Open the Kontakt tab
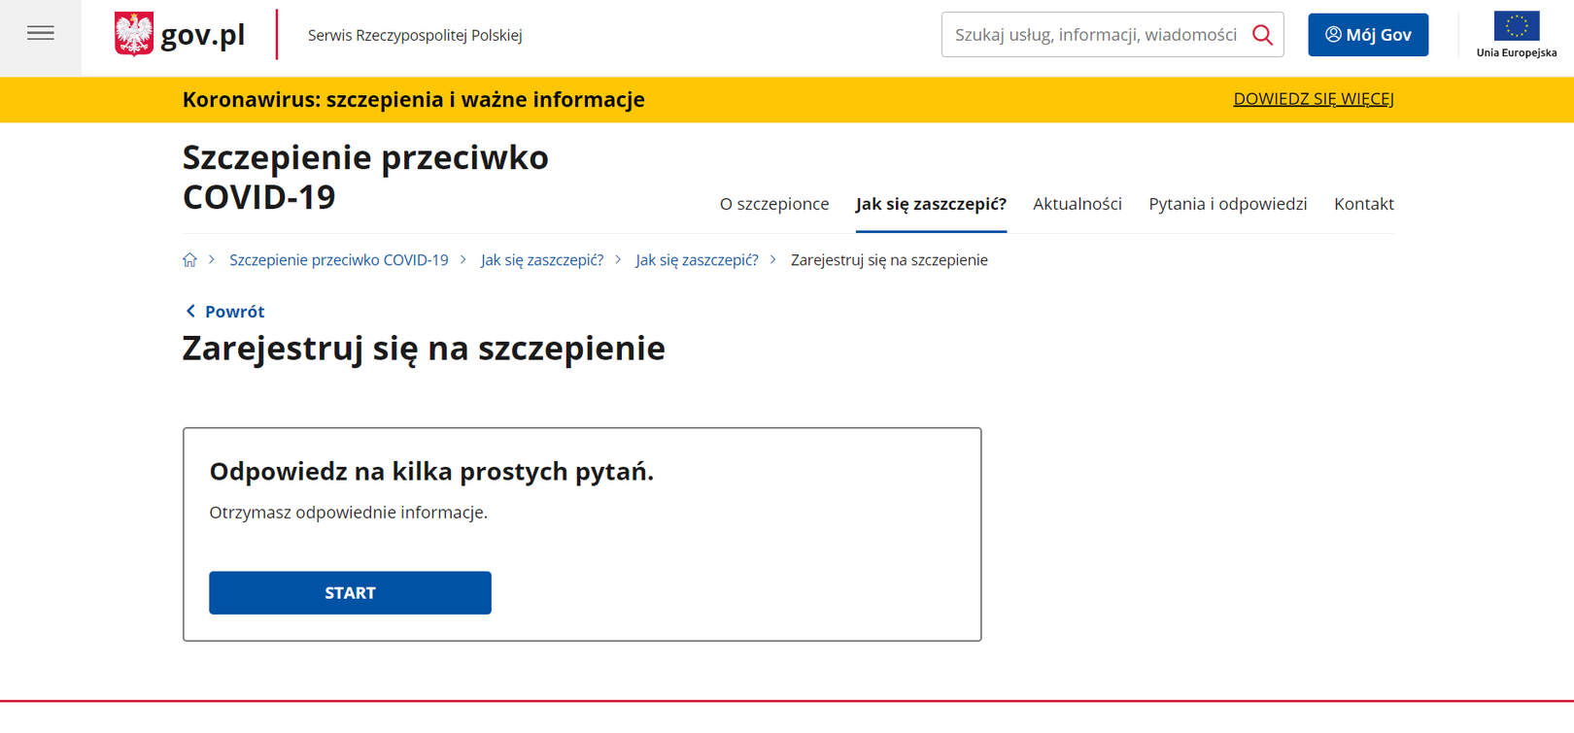 coord(1363,204)
